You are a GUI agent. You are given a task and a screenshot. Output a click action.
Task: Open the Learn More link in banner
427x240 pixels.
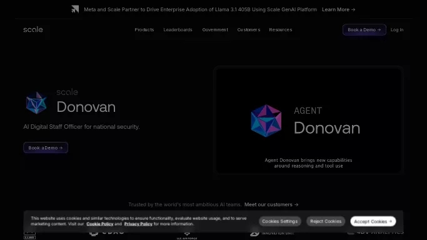338,9
